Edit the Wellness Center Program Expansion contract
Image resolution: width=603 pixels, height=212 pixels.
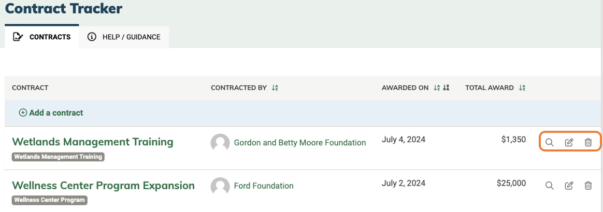[x=569, y=186]
